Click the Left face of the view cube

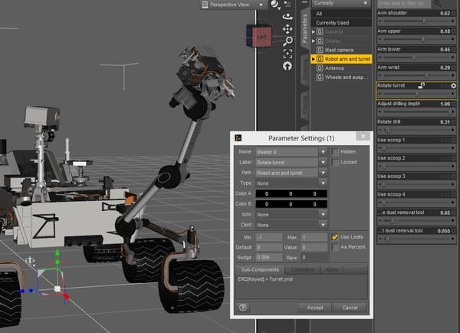coord(262,37)
